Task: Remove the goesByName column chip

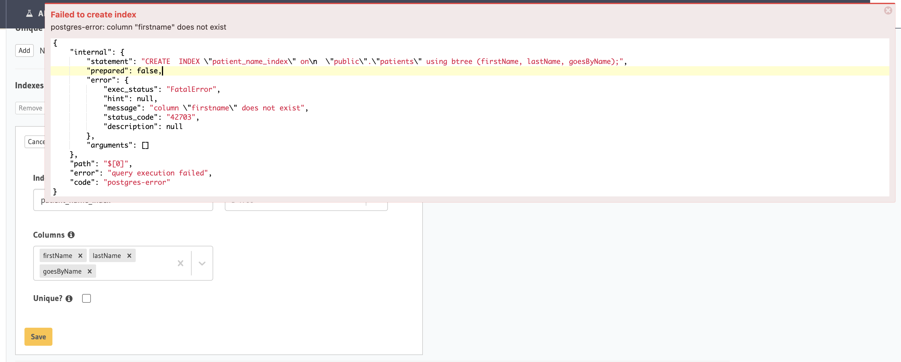Action: [x=89, y=271]
